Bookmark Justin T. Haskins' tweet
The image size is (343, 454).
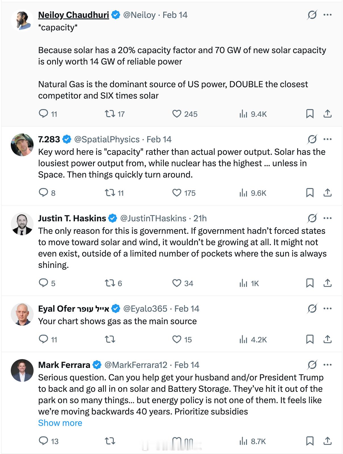(310, 283)
